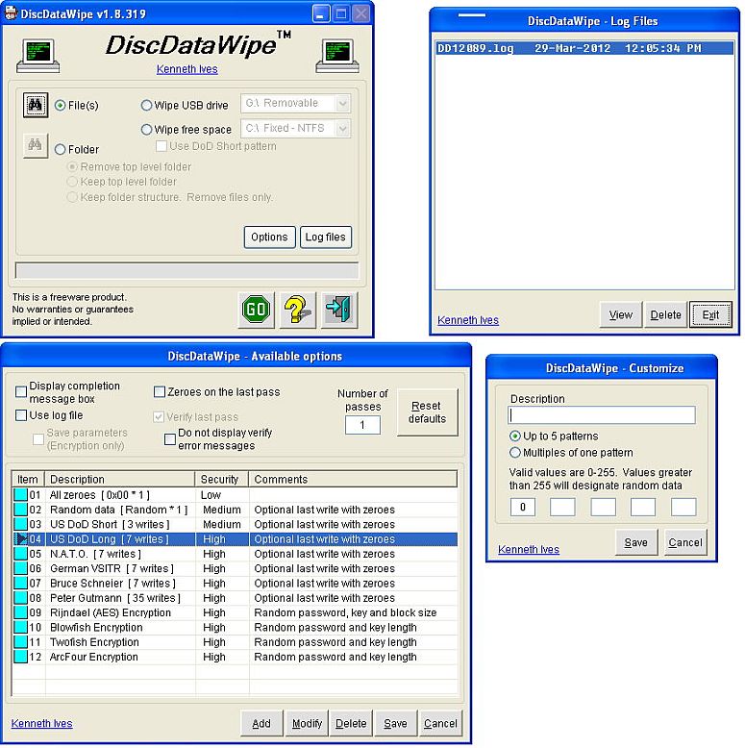Expand the C:\ Fixed - NTFS dropdown
Image resolution: width=745 pixels, height=748 pixels.
point(342,128)
